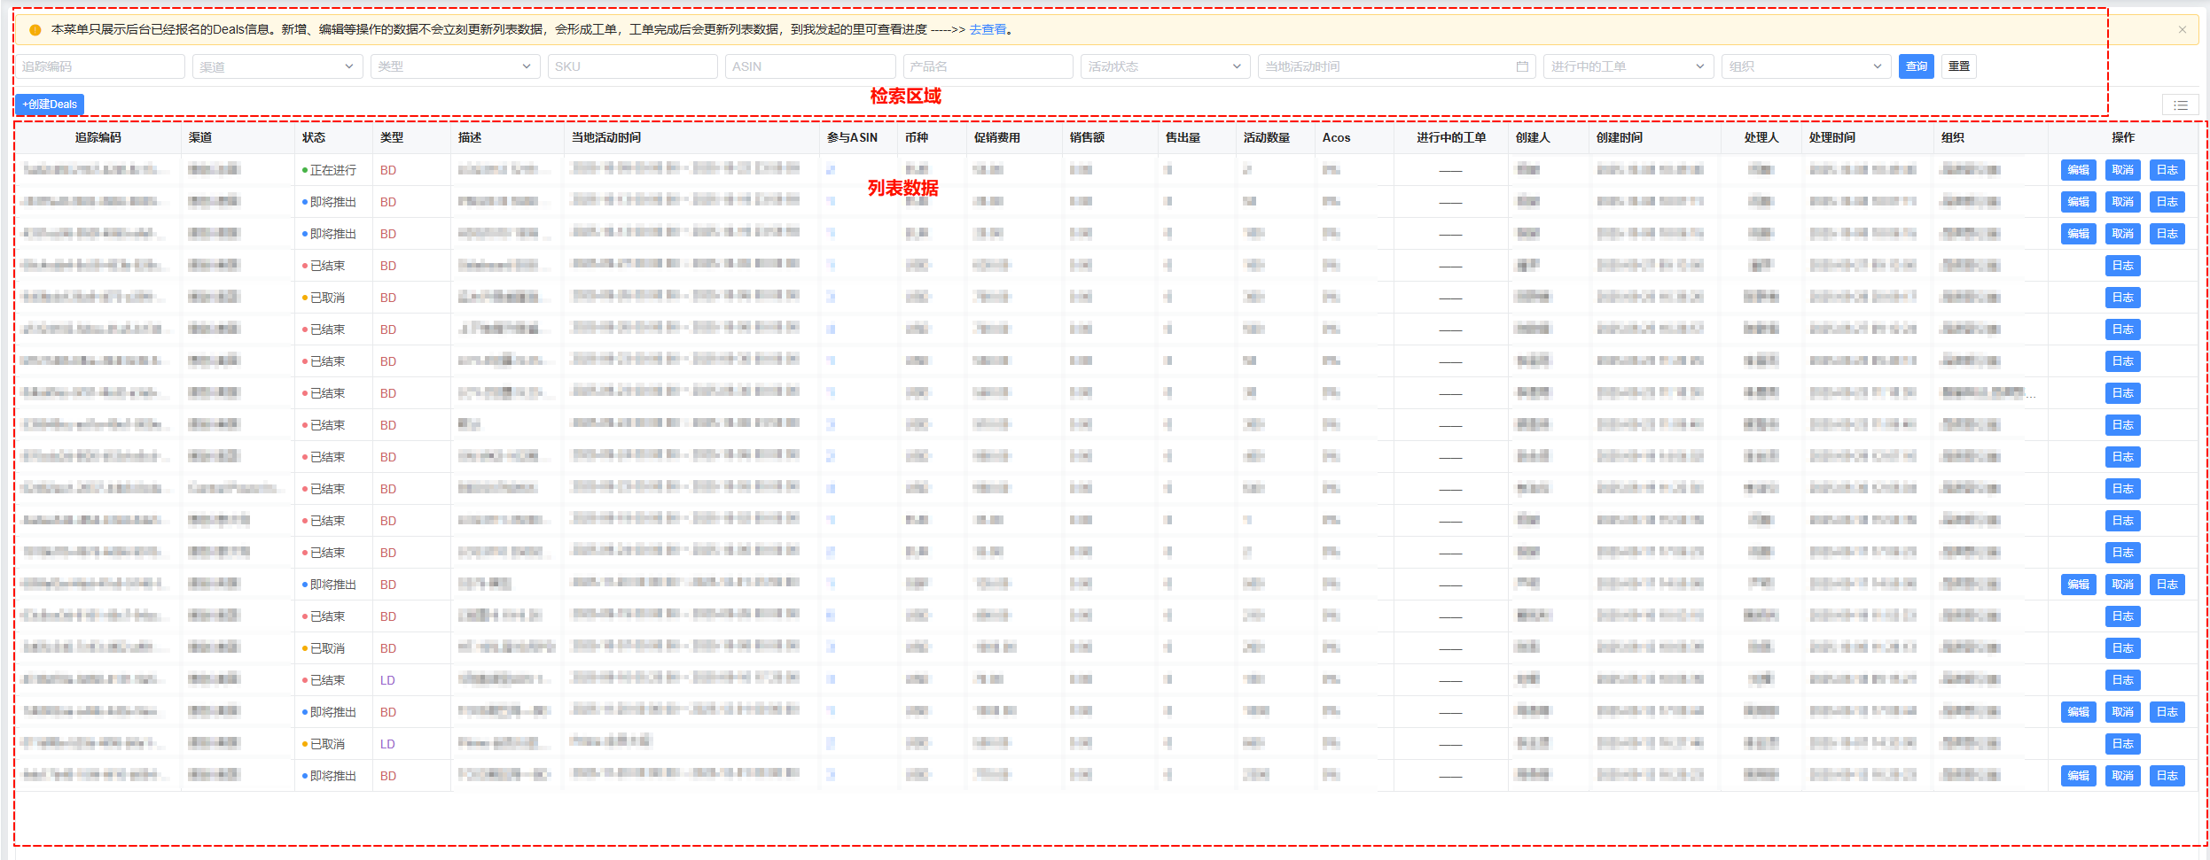Expand the 组织 dropdown filter

[1804, 66]
